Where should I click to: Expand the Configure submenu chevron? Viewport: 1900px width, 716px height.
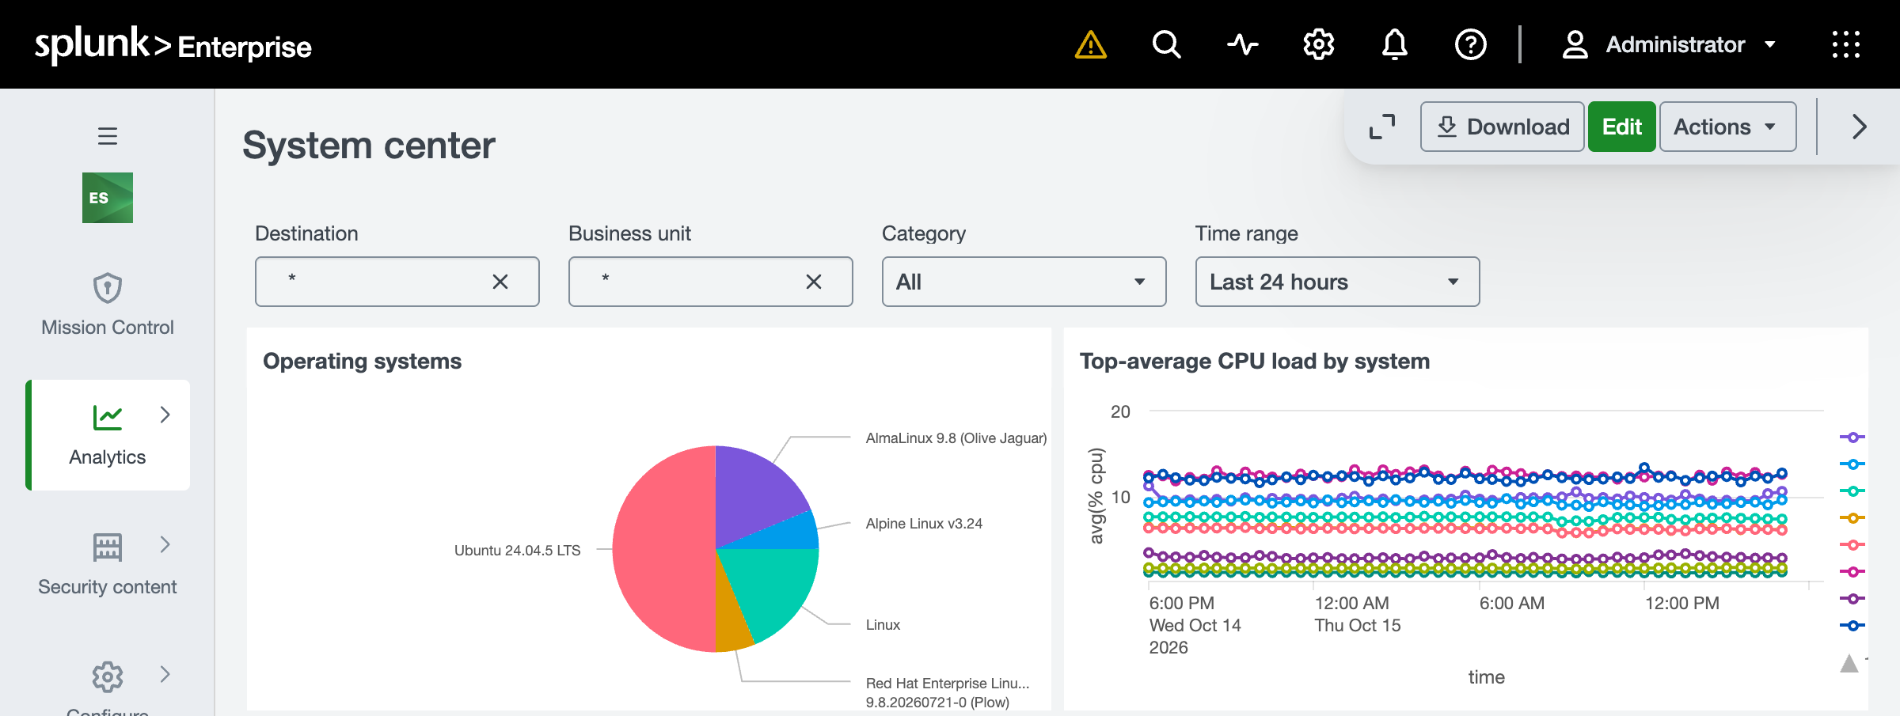(165, 674)
